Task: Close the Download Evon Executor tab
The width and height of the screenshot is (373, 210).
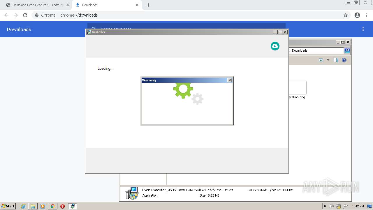Action: [68, 5]
